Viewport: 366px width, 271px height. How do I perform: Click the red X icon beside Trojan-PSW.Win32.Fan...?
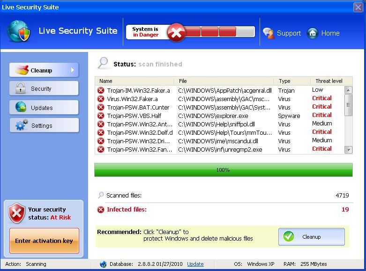(101, 149)
